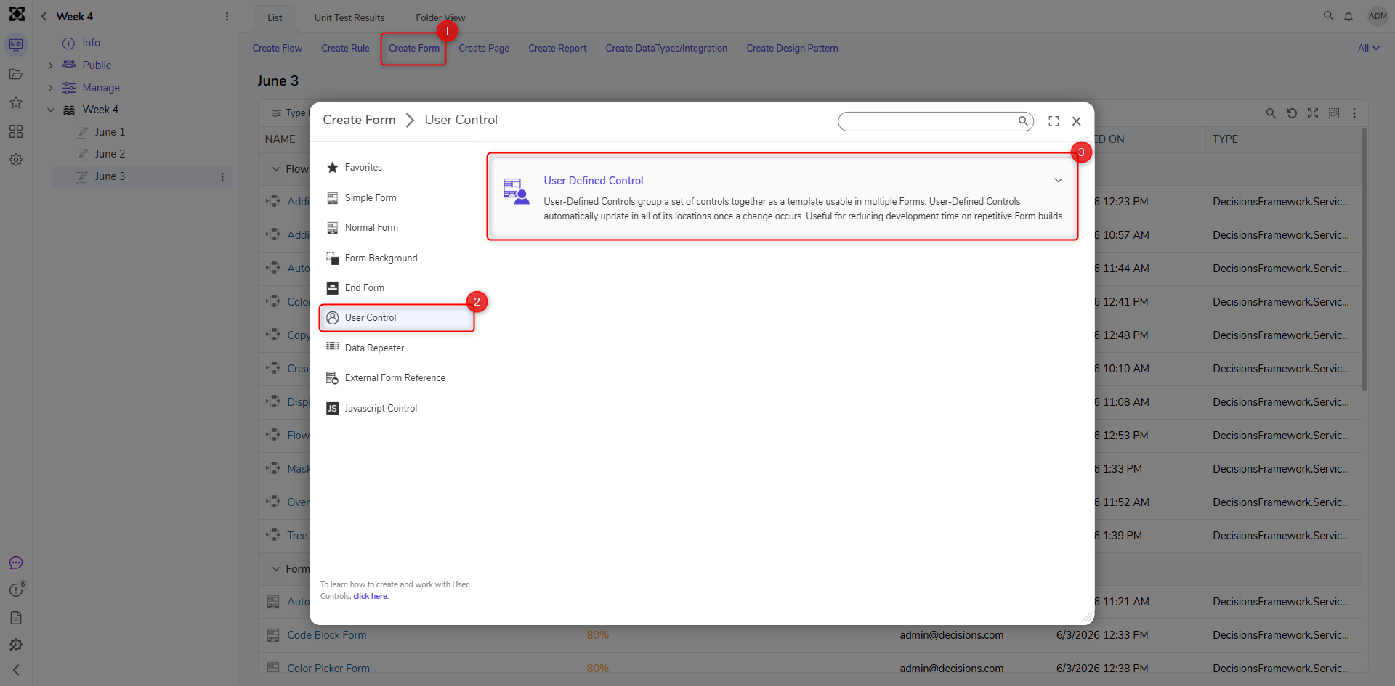This screenshot has height=686, width=1395.
Task: Open June 2 in the tree
Action: point(110,154)
